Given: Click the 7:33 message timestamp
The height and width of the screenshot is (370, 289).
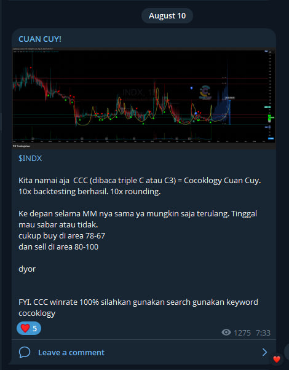Looking at the screenshot, I should pyautogui.click(x=263, y=333).
